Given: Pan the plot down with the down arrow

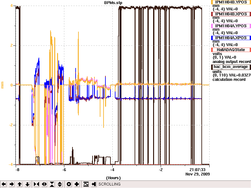Looking at the screenshot, I should point(28,184).
